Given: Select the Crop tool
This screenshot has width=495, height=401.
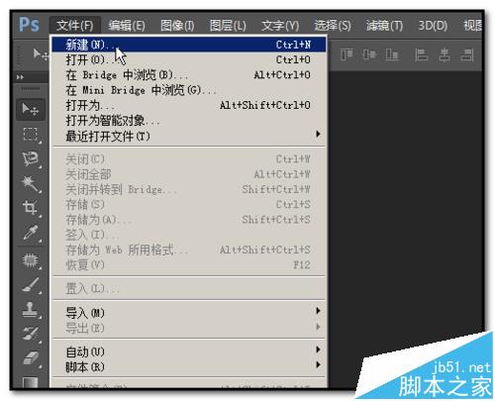Looking at the screenshot, I should [30, 208].
